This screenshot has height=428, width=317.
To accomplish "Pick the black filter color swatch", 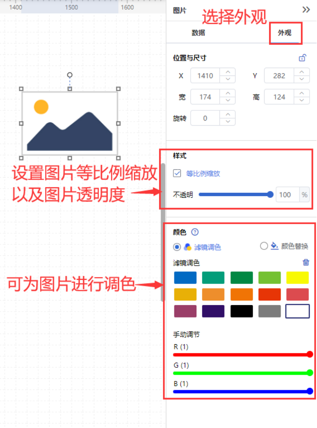I will (242, 311).
